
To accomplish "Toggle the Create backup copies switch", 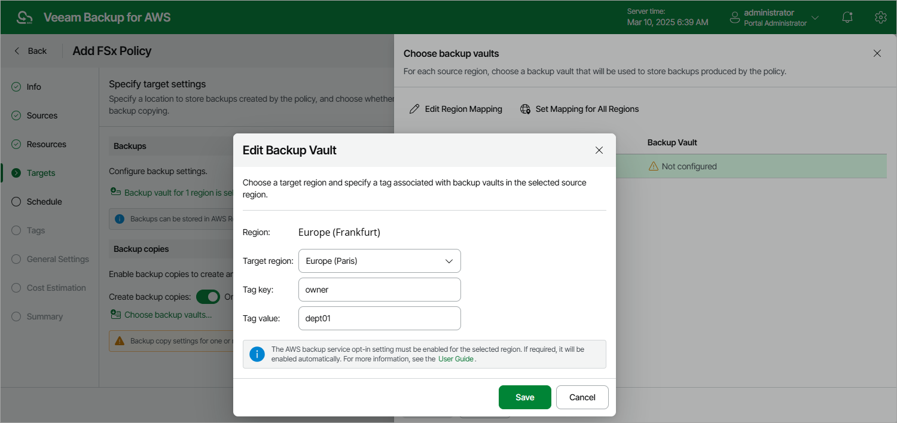I will 208,297.
